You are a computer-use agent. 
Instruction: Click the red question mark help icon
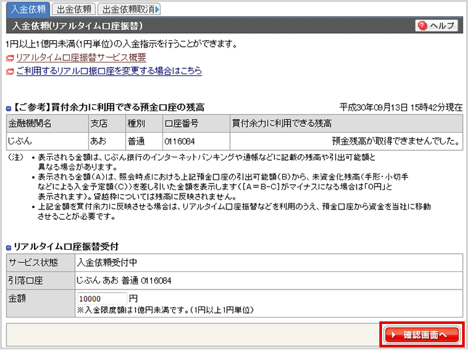(x=422, y=26)
